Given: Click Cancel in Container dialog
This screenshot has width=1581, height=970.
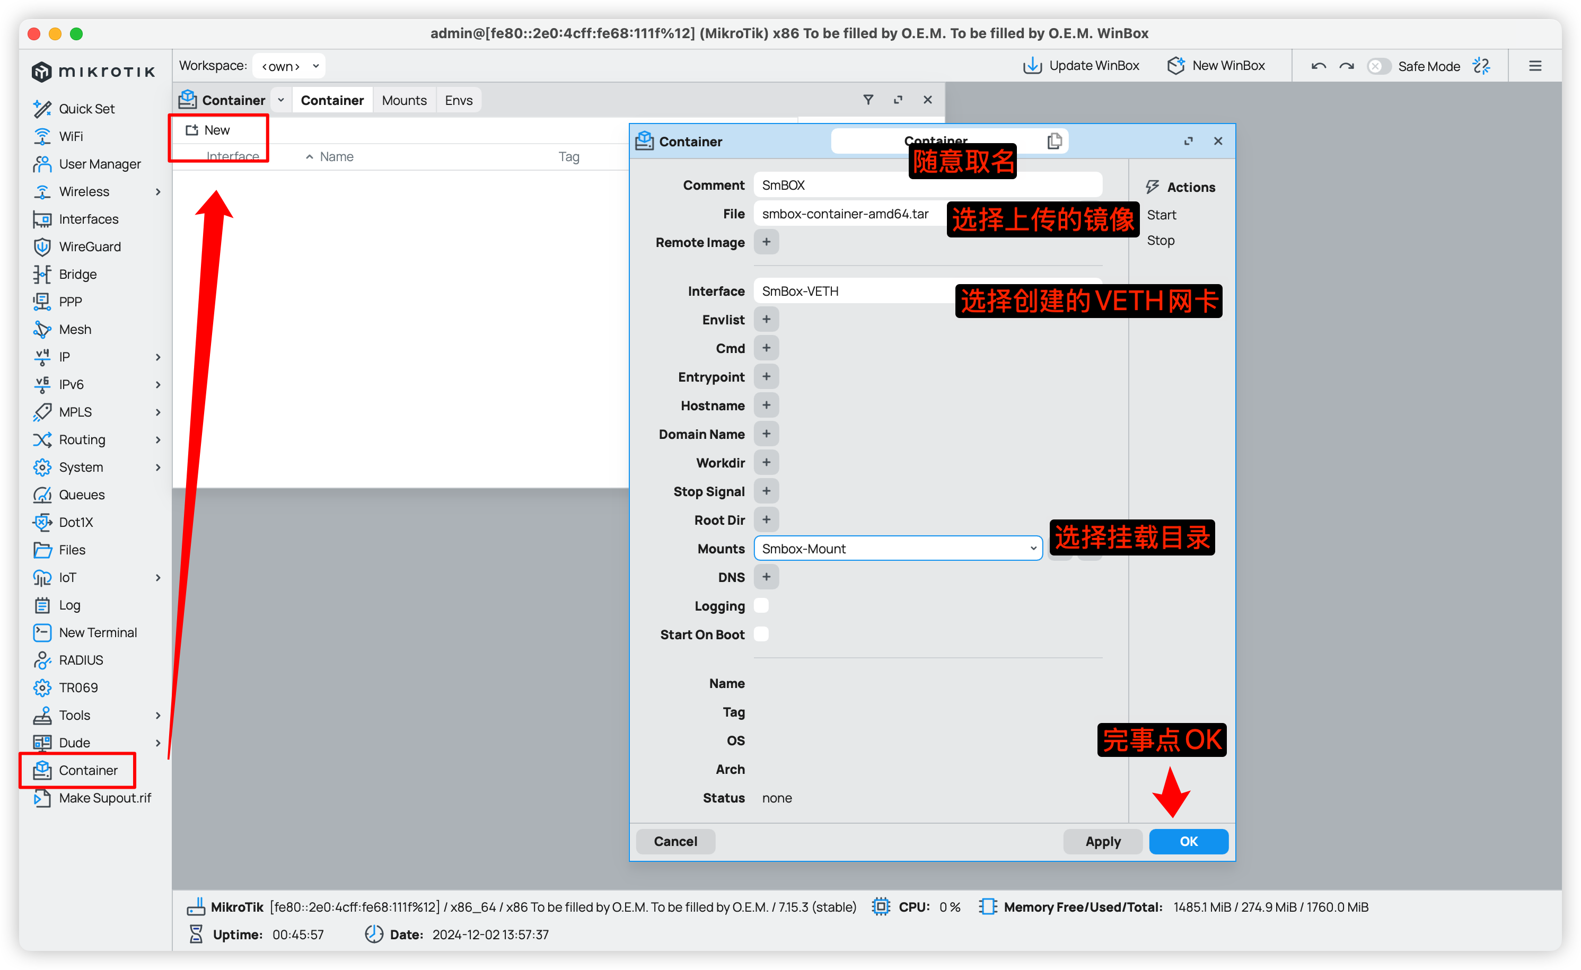Looking at the screenshot, I should (675, 842).
